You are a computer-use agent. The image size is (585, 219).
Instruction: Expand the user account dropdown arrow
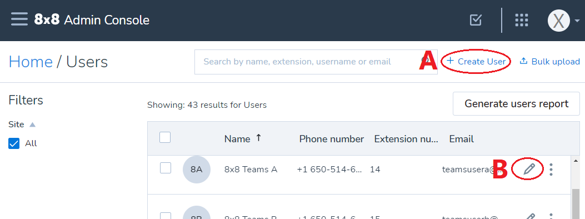(x=577, y=21)
